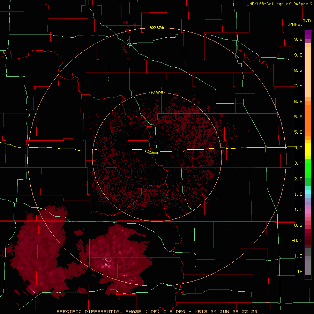Viewport: 314px width, 314px height.
Task: Click the -1.3 value on the color scale
Action: coord(297,256)
